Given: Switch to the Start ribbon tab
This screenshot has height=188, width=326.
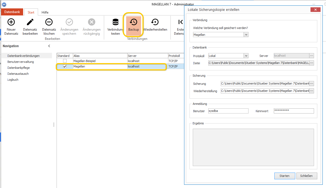Looking at the screenshot, I should (31, 12).
